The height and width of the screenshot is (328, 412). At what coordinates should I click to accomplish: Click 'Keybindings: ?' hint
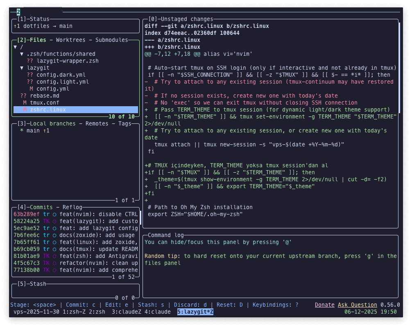[276, 305]
